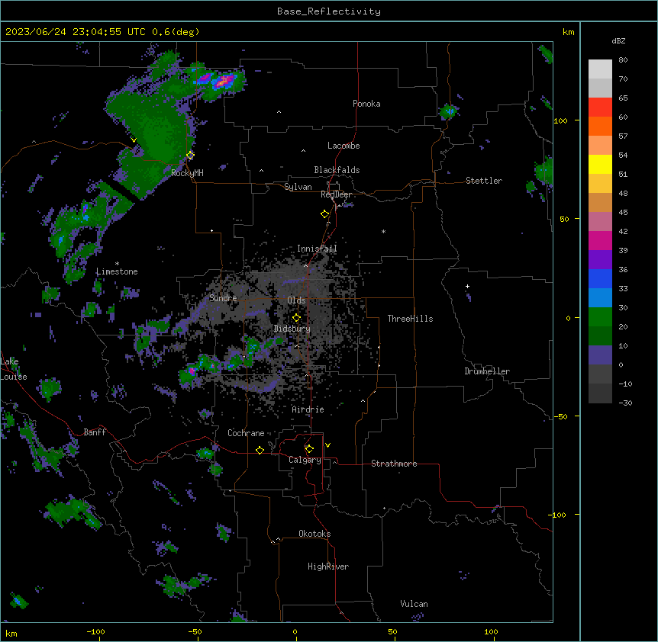This screenshot has height=642, width=658.
Task: Click the small storm cell east of Ponoka
Action: [x=449, y=111]
